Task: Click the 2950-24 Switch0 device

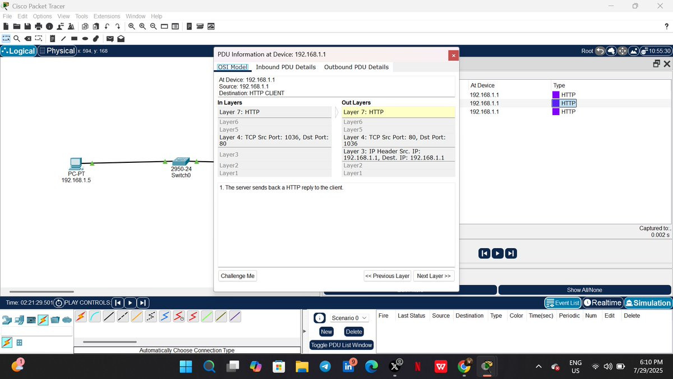Action: 181,161
